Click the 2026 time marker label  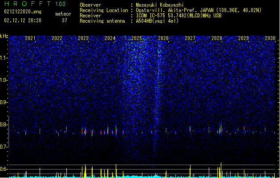point(163,38)
